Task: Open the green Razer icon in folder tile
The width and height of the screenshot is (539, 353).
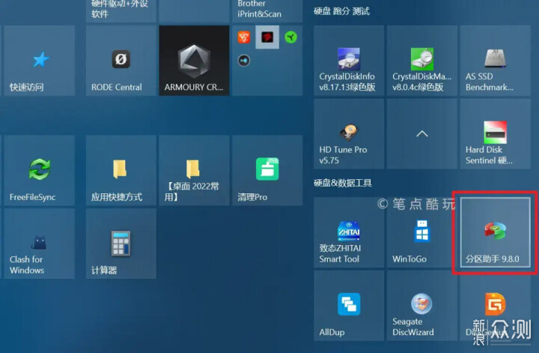Action: coord(290,37)
